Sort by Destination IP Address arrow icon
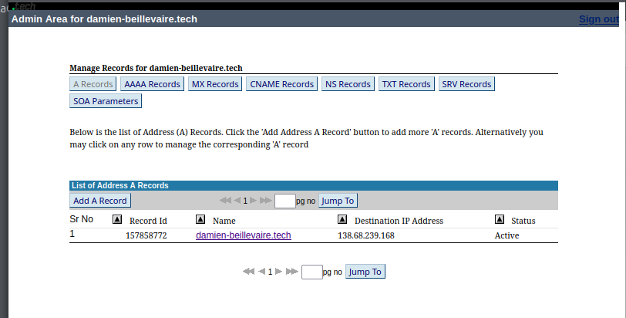Viewport: 626px width, 318px height. pyautogui.click(x=342, y=220)
